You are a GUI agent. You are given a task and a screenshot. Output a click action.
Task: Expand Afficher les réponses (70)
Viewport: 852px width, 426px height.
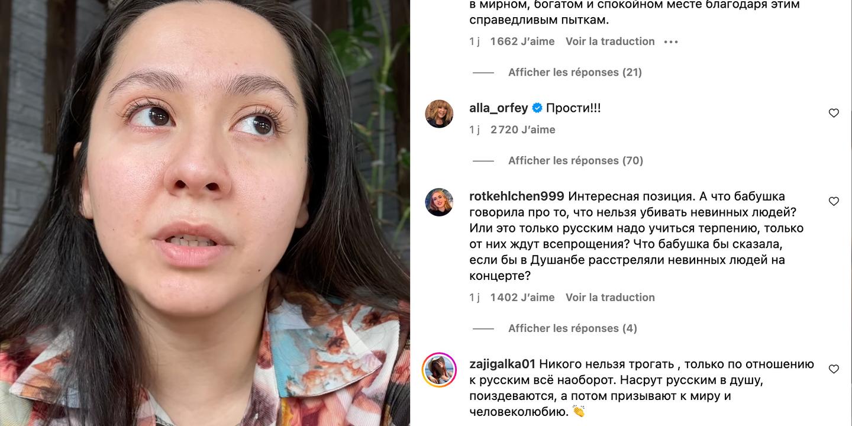click(x=576, y=160)
